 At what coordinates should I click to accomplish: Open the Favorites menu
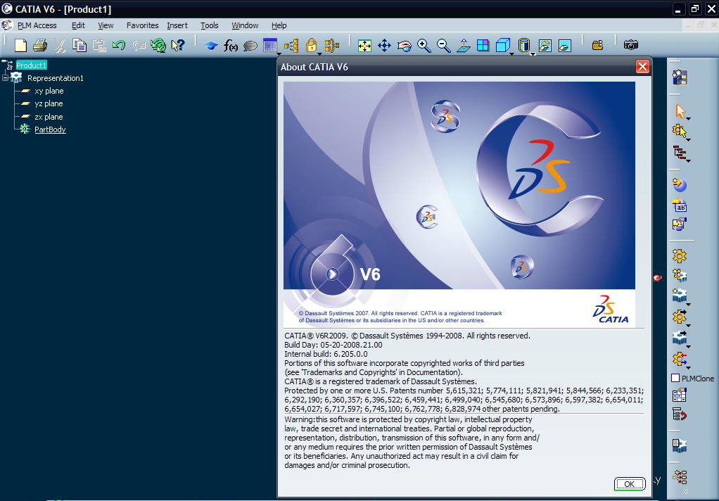click(143, 25)
